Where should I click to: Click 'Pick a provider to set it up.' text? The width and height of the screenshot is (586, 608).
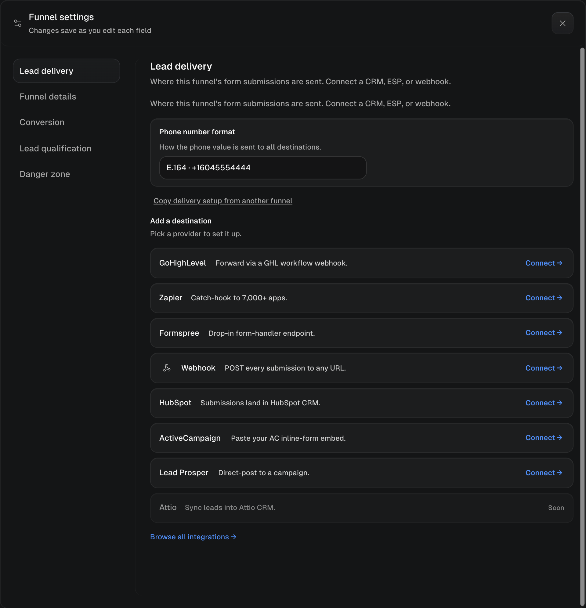(196, 234)
